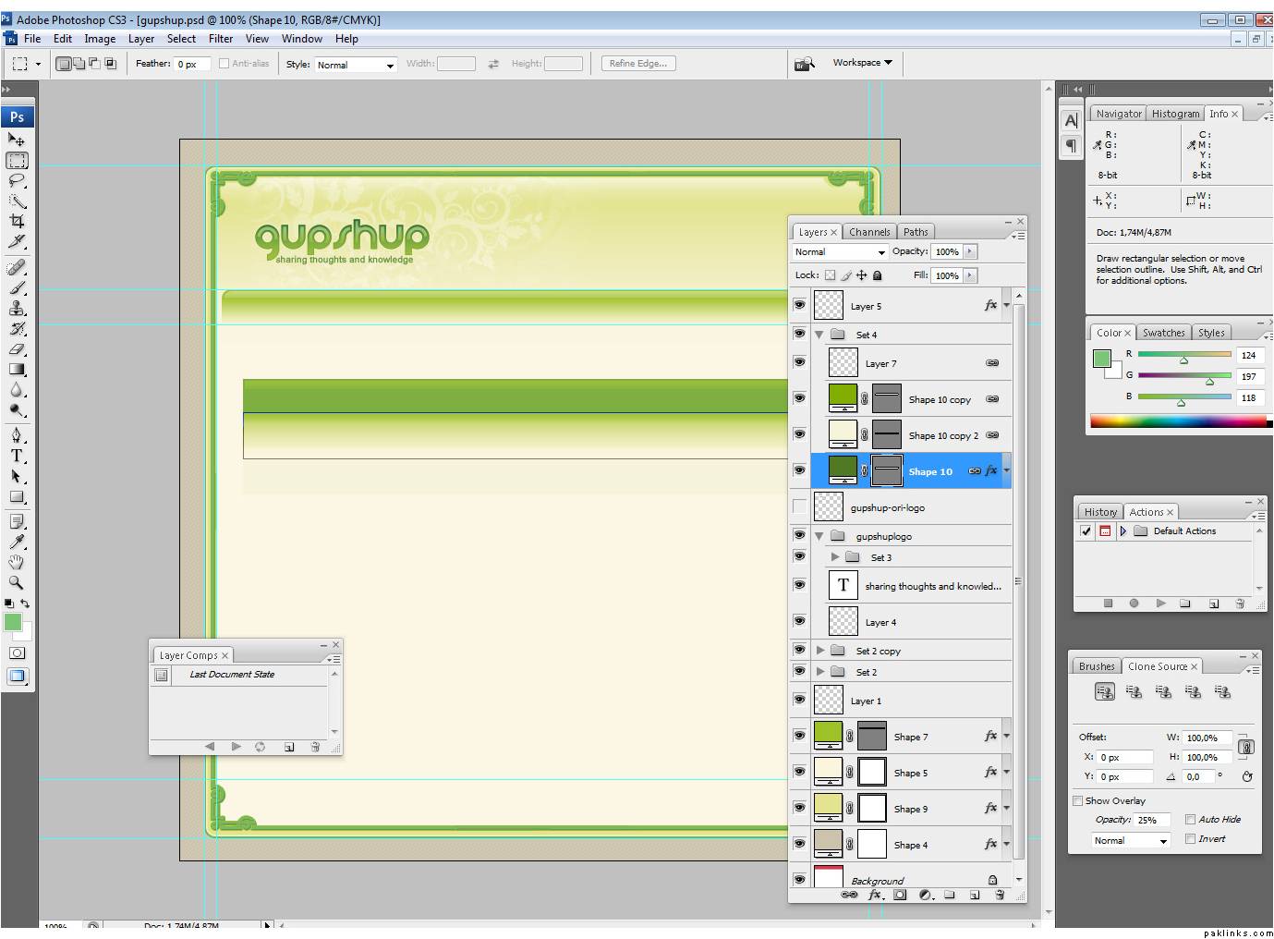Open the Filter menu
1274x939 pixels.
[x=221, y=39]
